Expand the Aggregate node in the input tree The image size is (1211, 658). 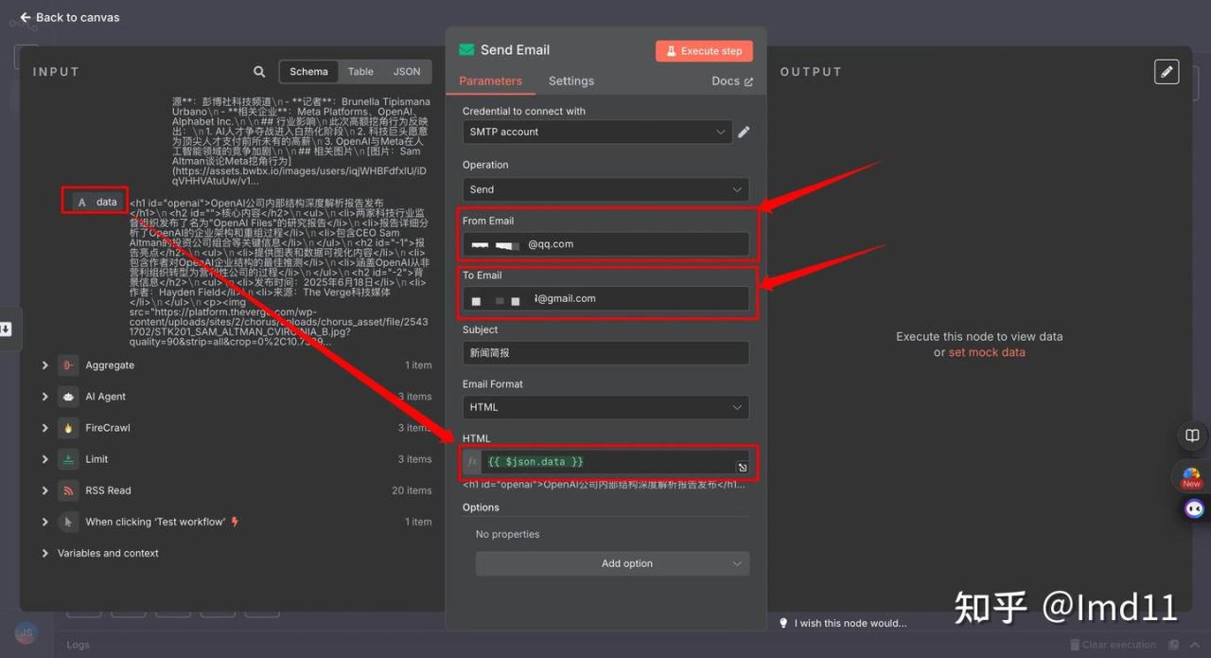coord(44,365)
